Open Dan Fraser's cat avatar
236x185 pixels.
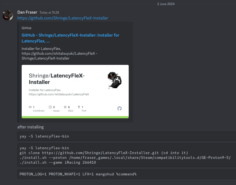point(8,15)
